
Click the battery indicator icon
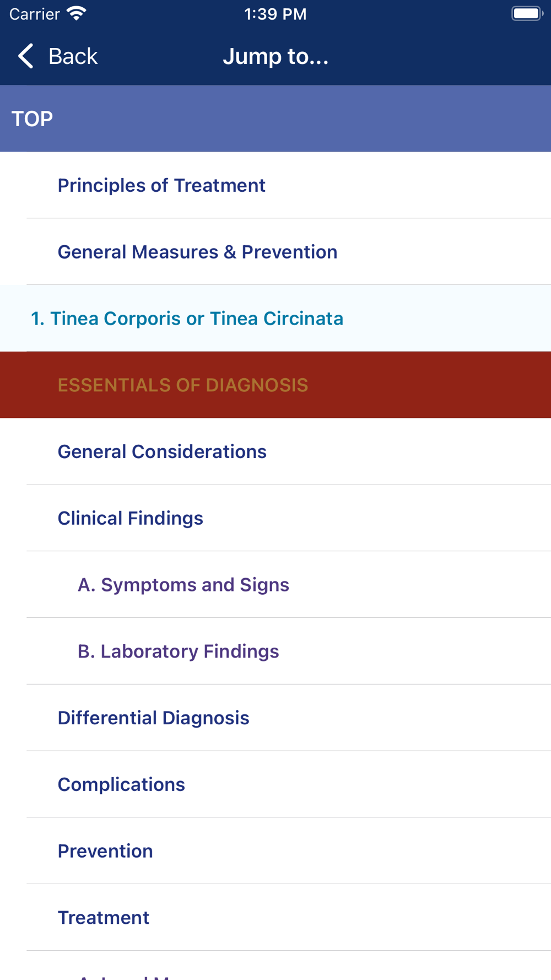pyautogui.click(x=527, y=14)
